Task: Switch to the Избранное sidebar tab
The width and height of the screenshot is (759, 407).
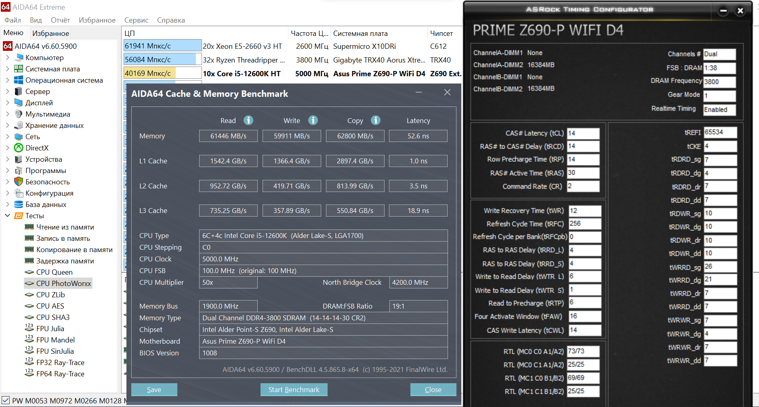Action: click(x=50, y=33)
